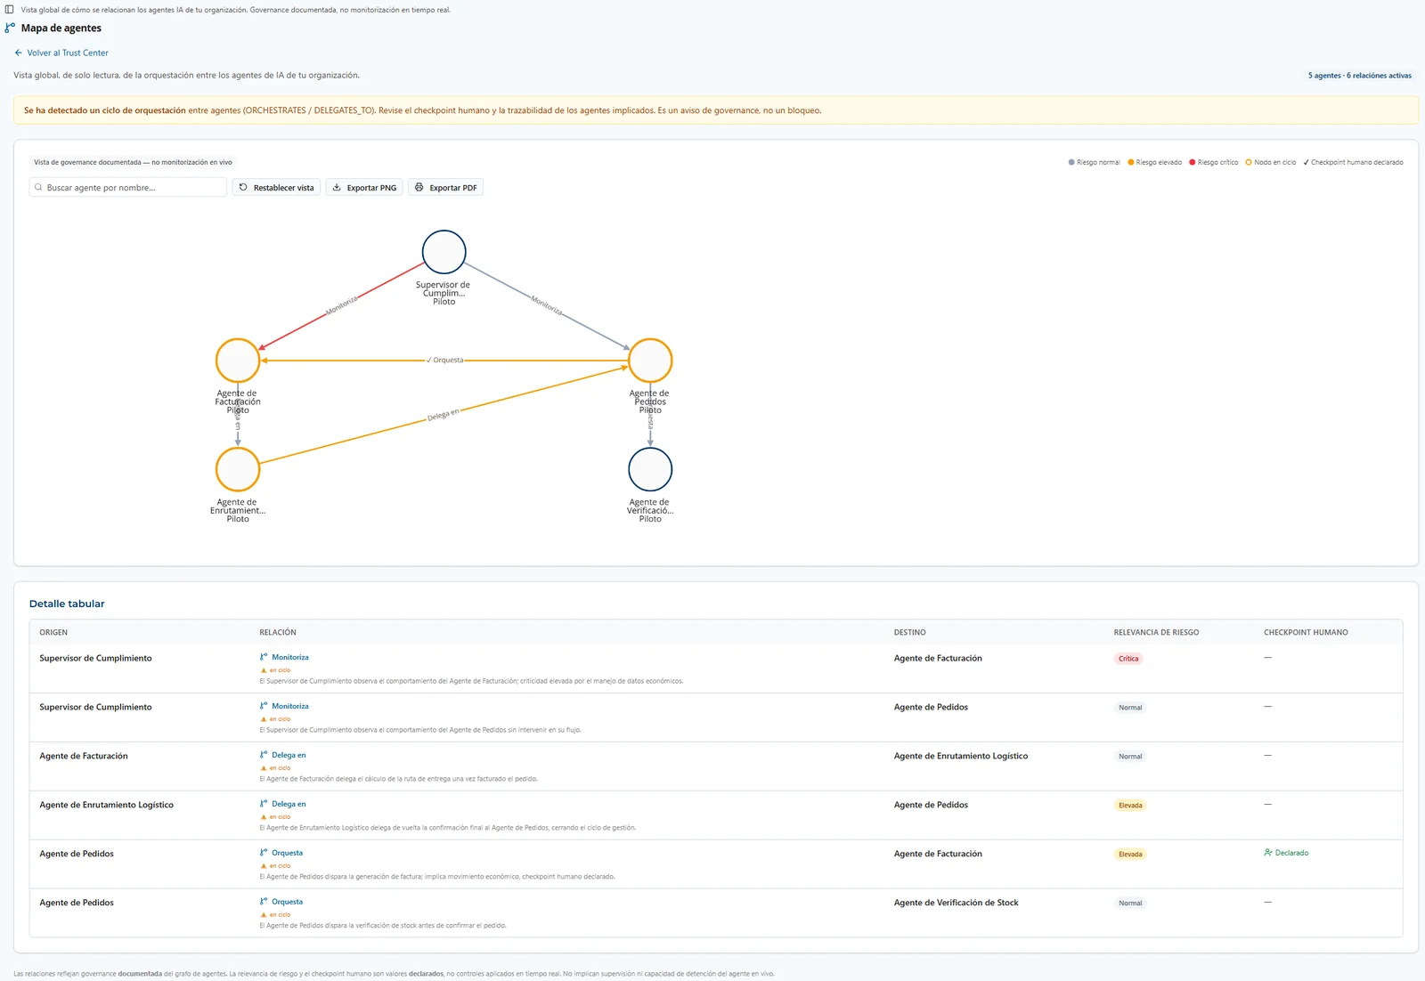Select the Supervisor de Cumplimiento node circle

point(444,252)
